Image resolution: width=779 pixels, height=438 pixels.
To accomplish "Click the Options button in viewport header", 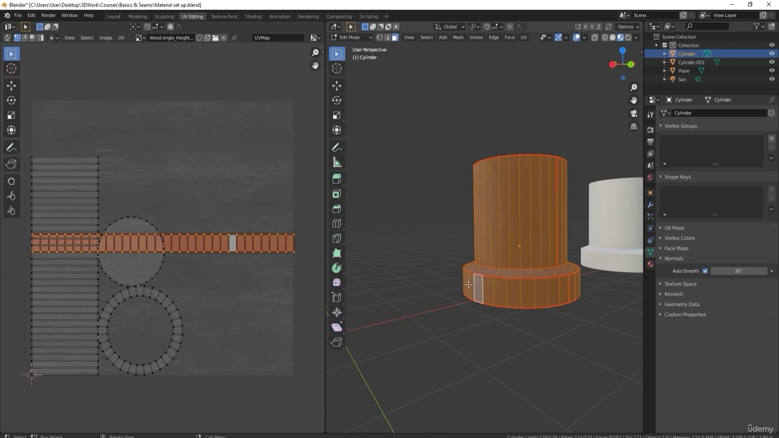I will pos(627,27).
